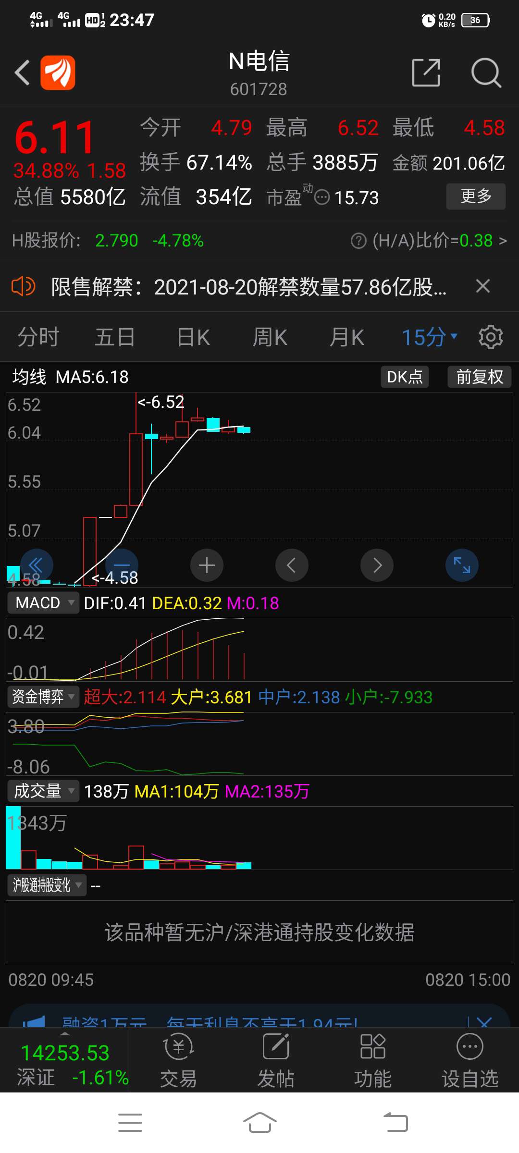Switch to 五日 five-day tab

(x=115, y=337)
